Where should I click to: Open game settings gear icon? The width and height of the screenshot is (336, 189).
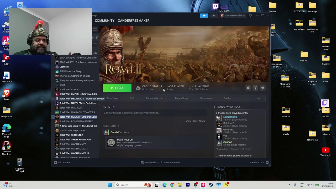point(248,88)
